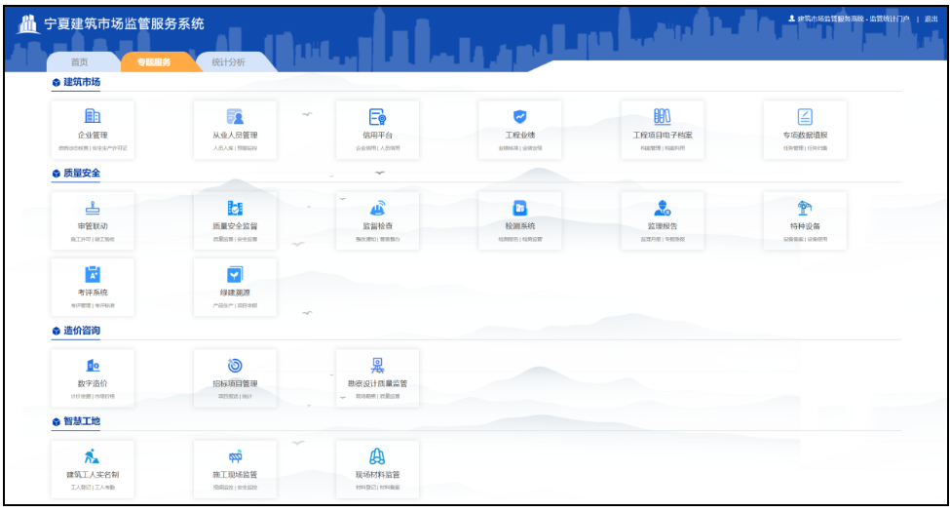
Task: Click the 信用平台 icon
Action: click(377, 117)
